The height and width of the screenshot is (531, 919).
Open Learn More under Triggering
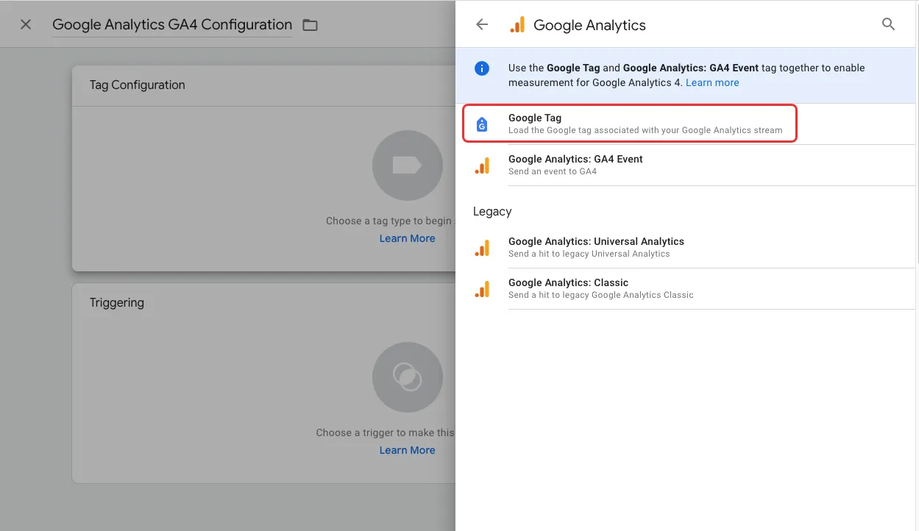pos(407,450)
